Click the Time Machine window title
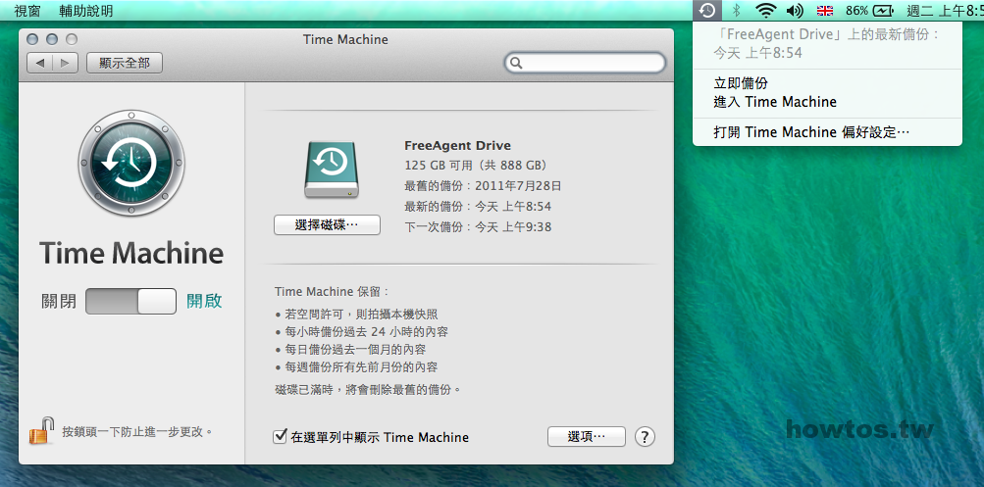984x487 pixels. point(345,39)
